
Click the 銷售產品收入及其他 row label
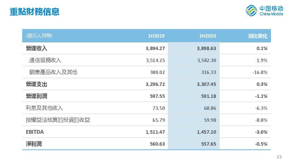[53, 72]
